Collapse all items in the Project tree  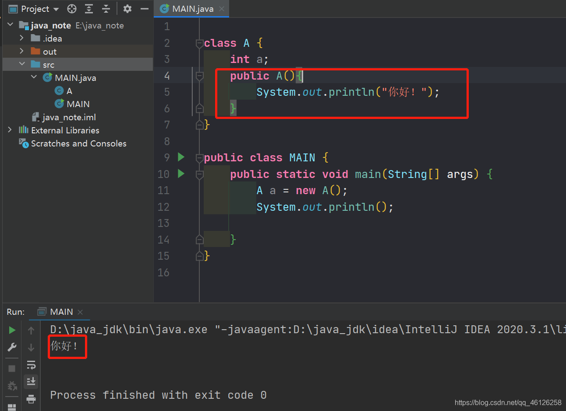[x=106, y=9]
